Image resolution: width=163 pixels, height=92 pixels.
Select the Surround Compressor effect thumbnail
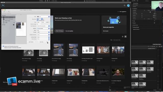(x=142, y=76)
